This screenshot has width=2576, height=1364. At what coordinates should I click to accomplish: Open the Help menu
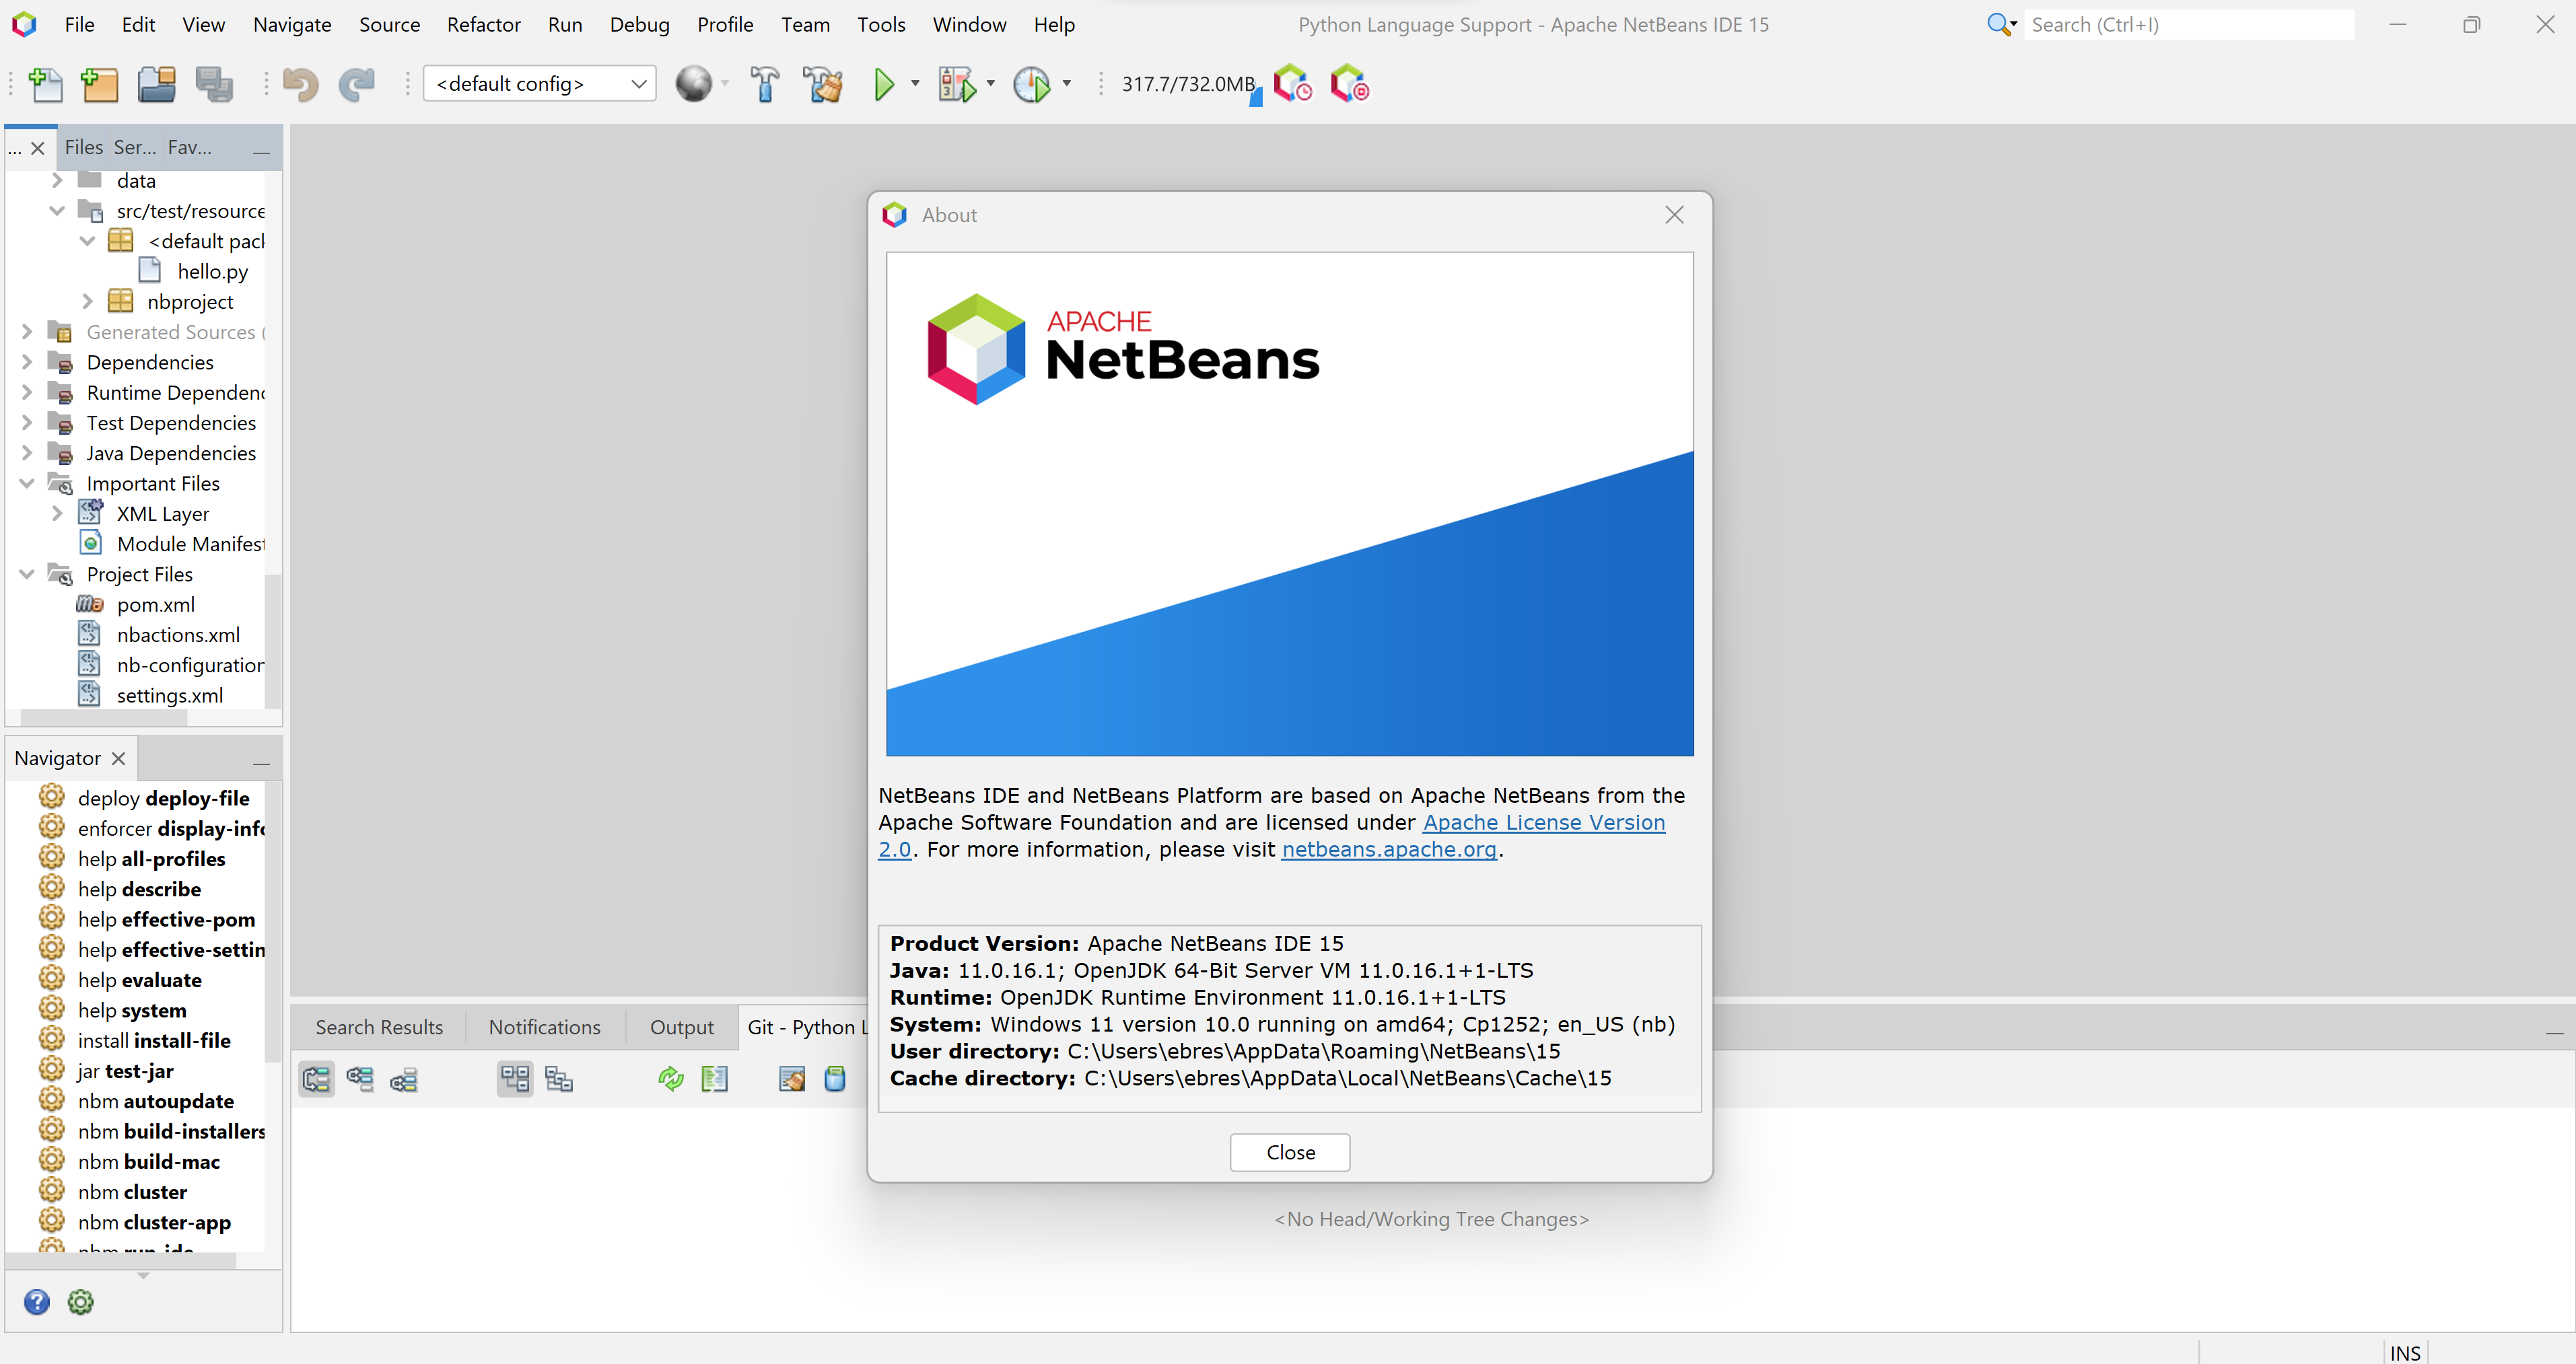coord(1054,24)
